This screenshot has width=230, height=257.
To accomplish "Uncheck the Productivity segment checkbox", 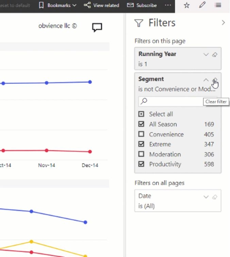I will tap(141, 164).
